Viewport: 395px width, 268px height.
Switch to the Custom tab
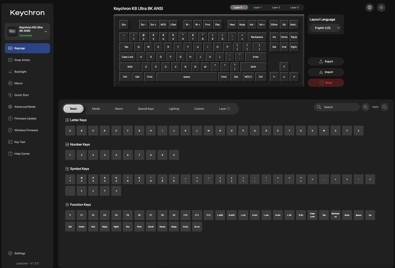pyautogui.click(x=199, y=109)
